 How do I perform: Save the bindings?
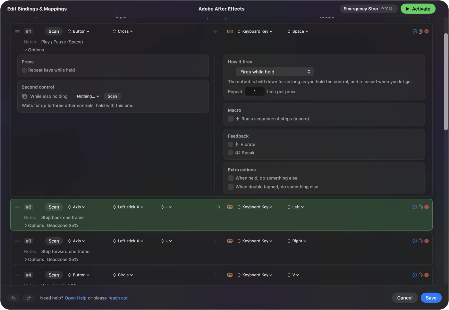431,298
